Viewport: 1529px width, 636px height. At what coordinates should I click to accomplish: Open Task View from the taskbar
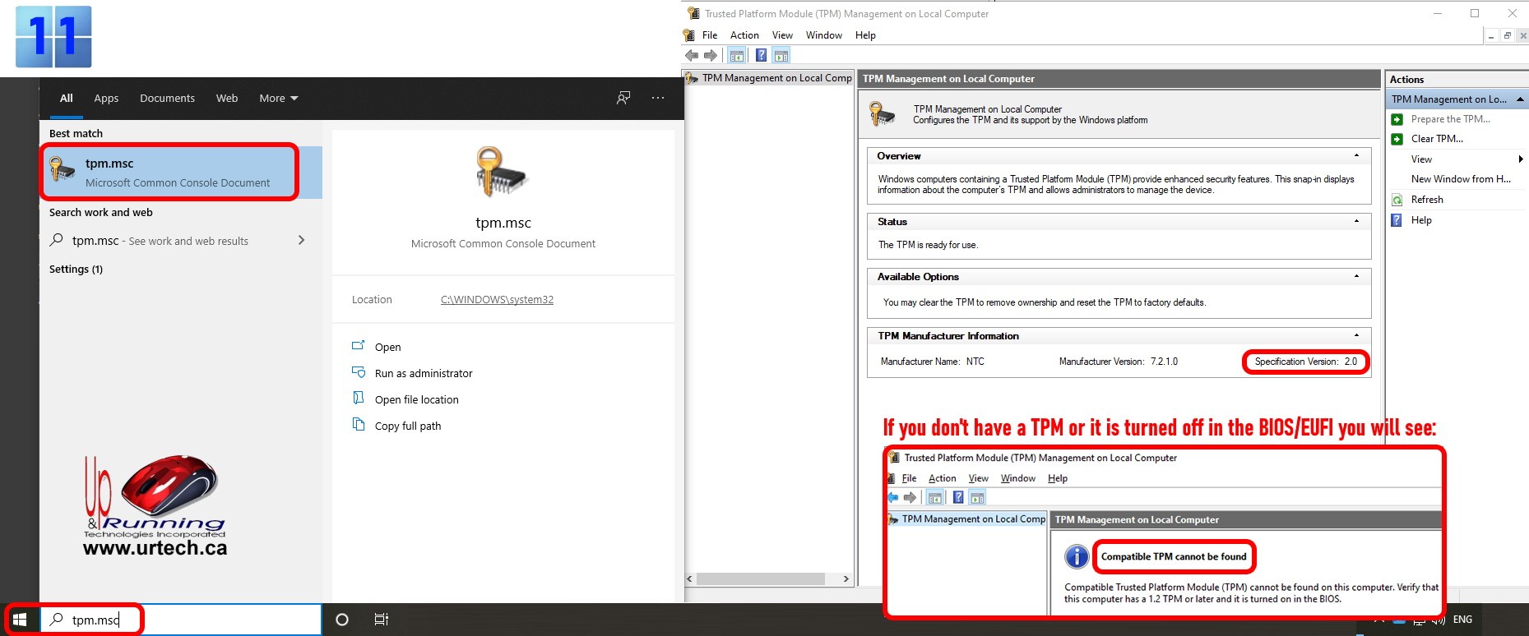(382, 620)
